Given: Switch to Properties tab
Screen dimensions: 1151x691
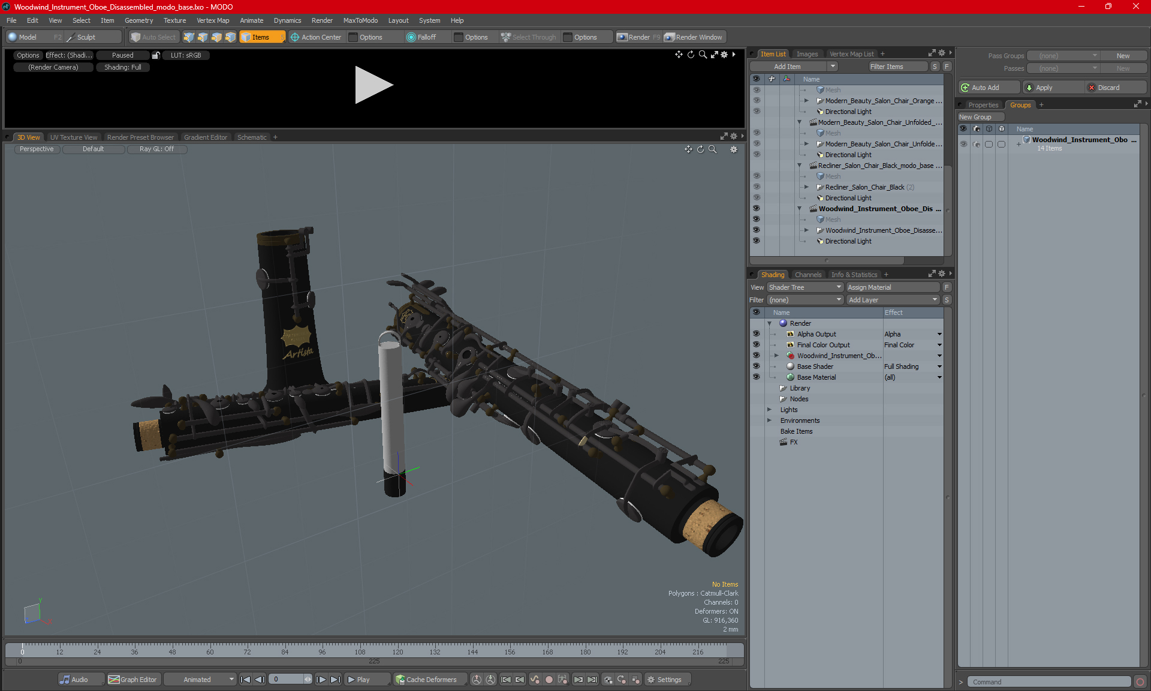Looking at the screenshot, I should [983, 105].
